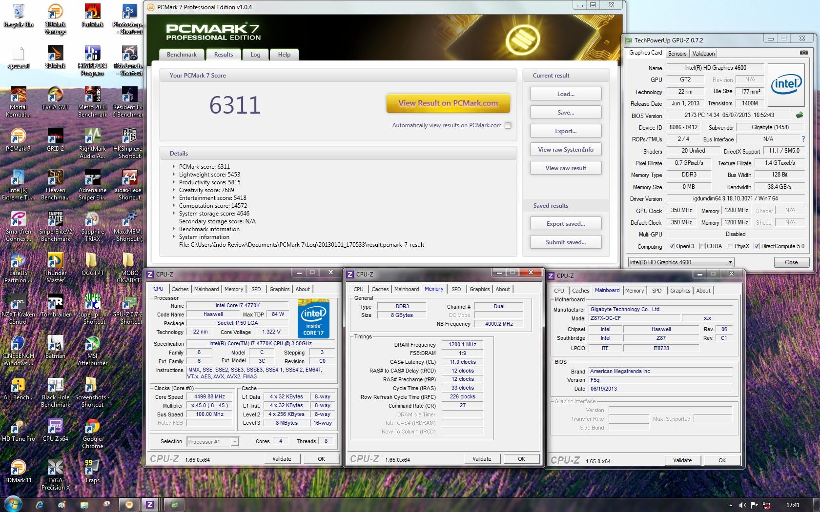The width and height of the screenshot is (820, 512).
Task: Open the OCCTPT folder icon
Action: click(92, 264)
